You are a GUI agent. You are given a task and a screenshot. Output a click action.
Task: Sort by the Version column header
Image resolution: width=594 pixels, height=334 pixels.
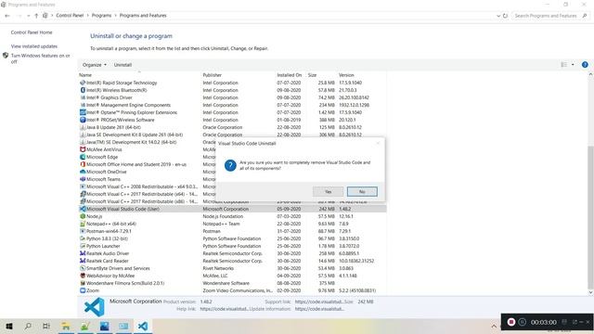(x=346, y=75)
